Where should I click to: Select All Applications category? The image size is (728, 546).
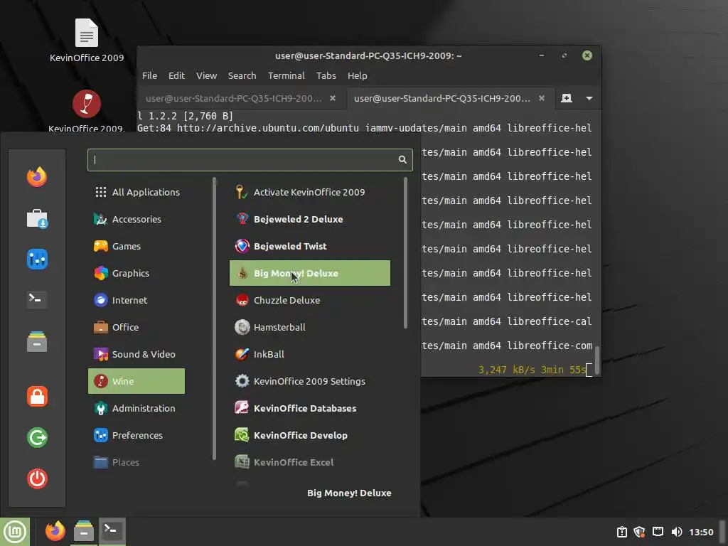[x=136, y=192]
